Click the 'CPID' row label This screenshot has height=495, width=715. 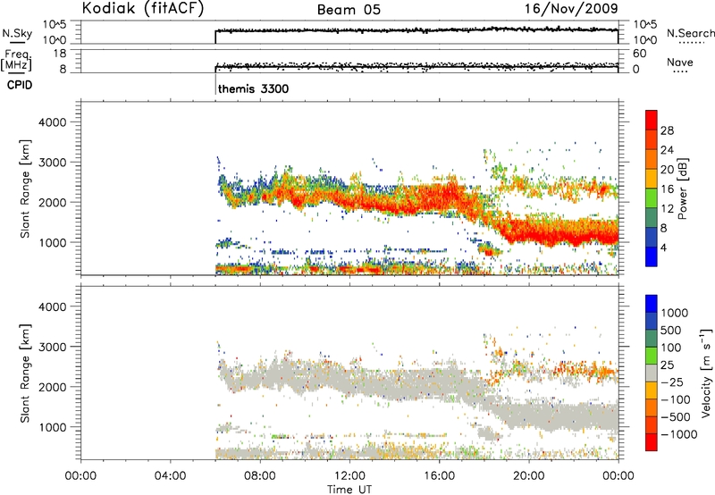(x=20, y=85)
